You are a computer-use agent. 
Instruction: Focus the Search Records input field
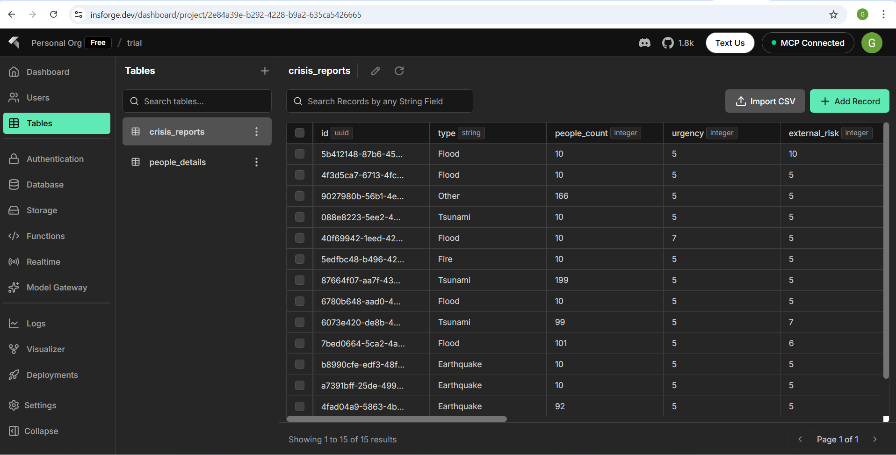(x=380, y=101)
